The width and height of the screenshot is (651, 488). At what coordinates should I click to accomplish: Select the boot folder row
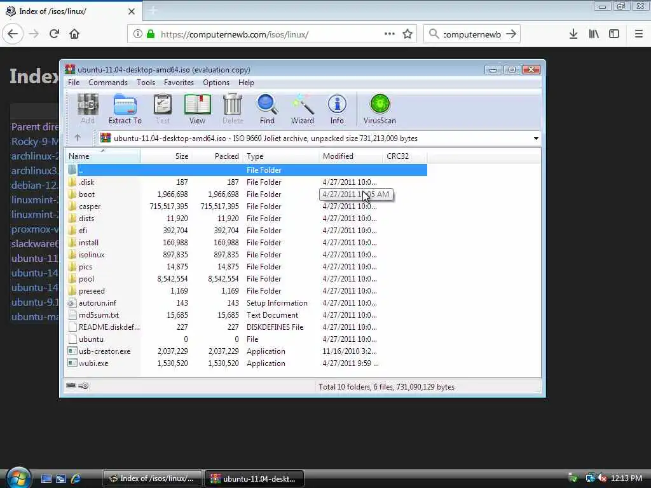coord(246,194)
